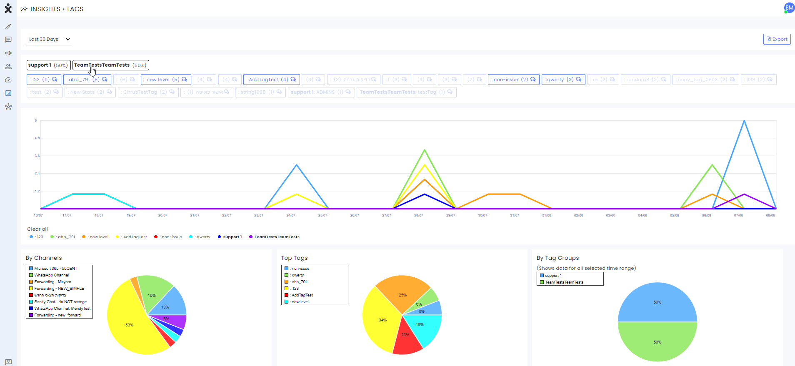The width and height of the screenshot is (795, 366).
Task: Hide the ': 123' series in chart legend
Action: (x=36, y=237)
